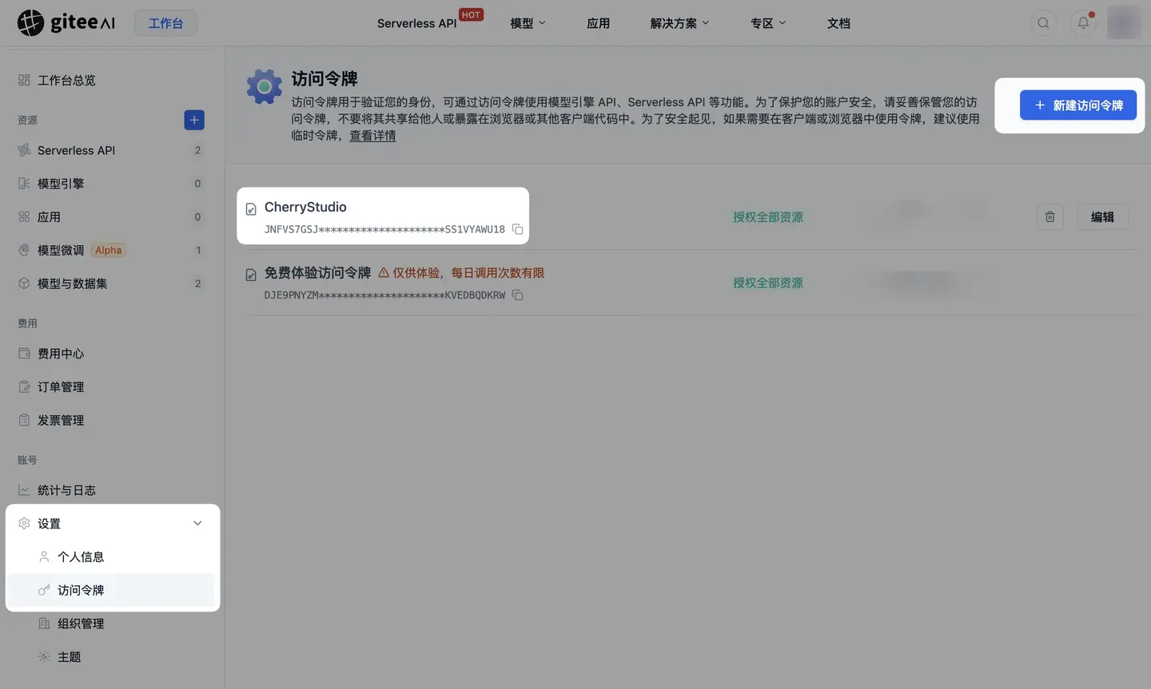This screenshot has width=1151, height=689.
Task: Open the user avatar menu
Action: point(1124,22)
